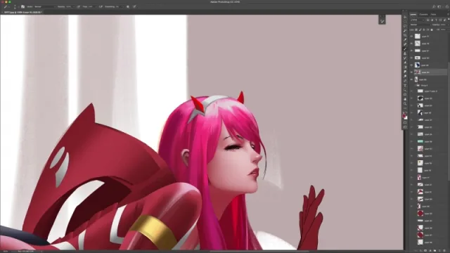This screenshot has height=253, width=450.
Task: Select the Hand tool
Action: 405,99
